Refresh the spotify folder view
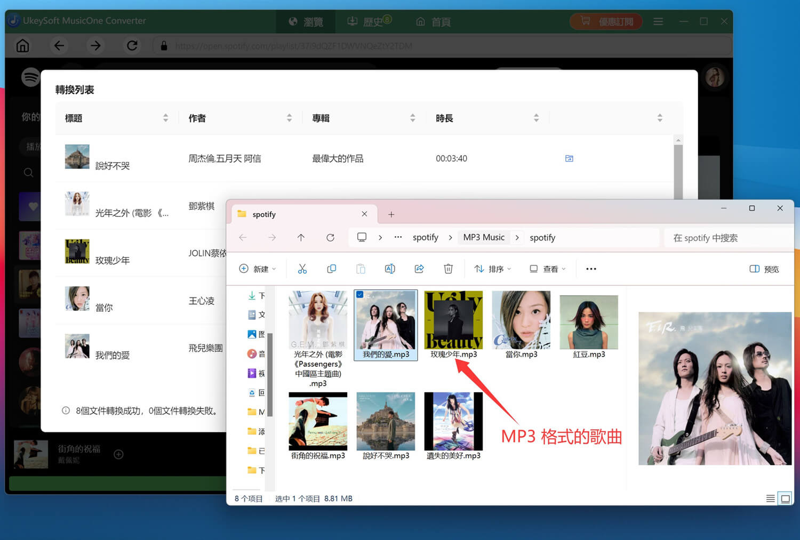 tap(330, 238)
